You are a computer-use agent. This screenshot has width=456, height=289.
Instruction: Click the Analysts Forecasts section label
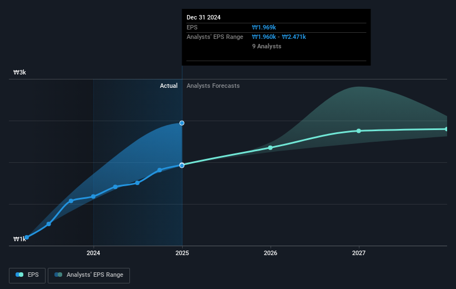213,86
